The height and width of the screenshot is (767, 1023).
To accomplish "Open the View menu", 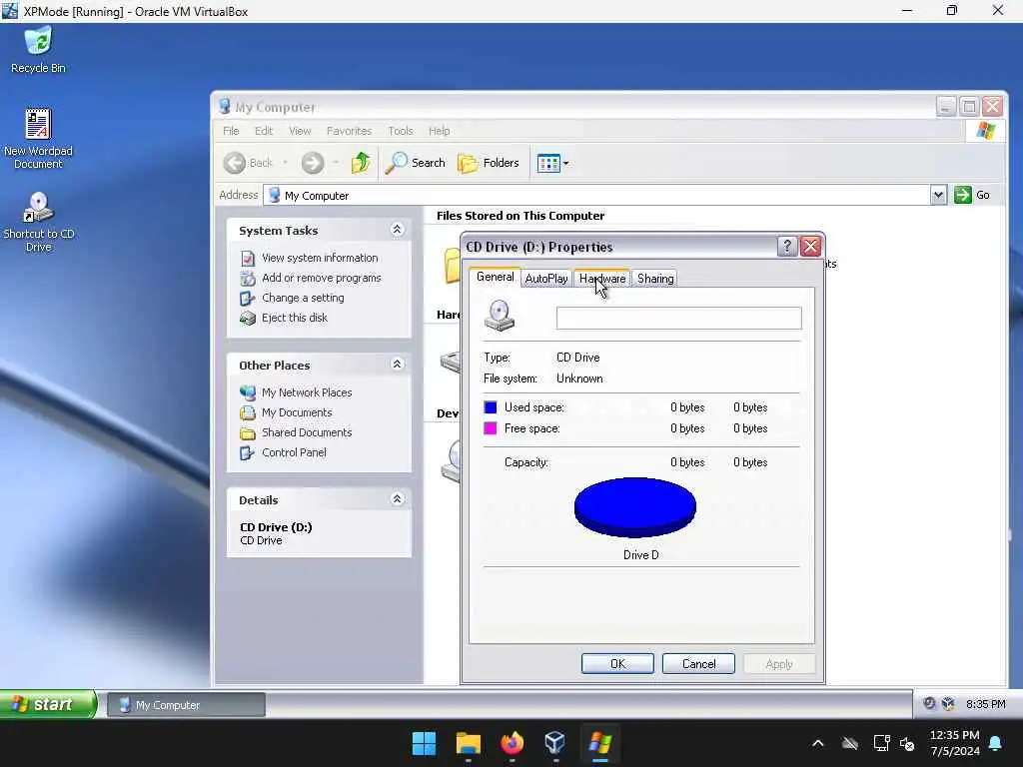I will pos(300,131).
